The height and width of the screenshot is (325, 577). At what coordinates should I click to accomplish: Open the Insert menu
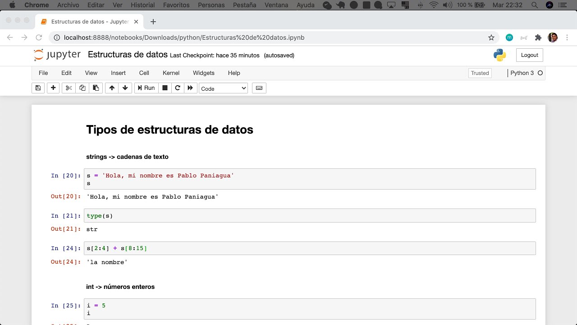[x=118, y=73]
